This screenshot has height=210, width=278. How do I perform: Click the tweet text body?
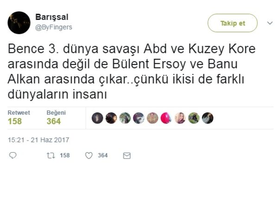point(132,72)
